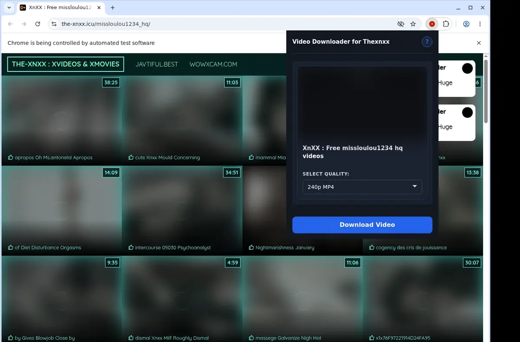Like icon beside 'intercourse 05030 Psychoanalyst'
This screenshot has height=342, width=520.
(131, 247)
